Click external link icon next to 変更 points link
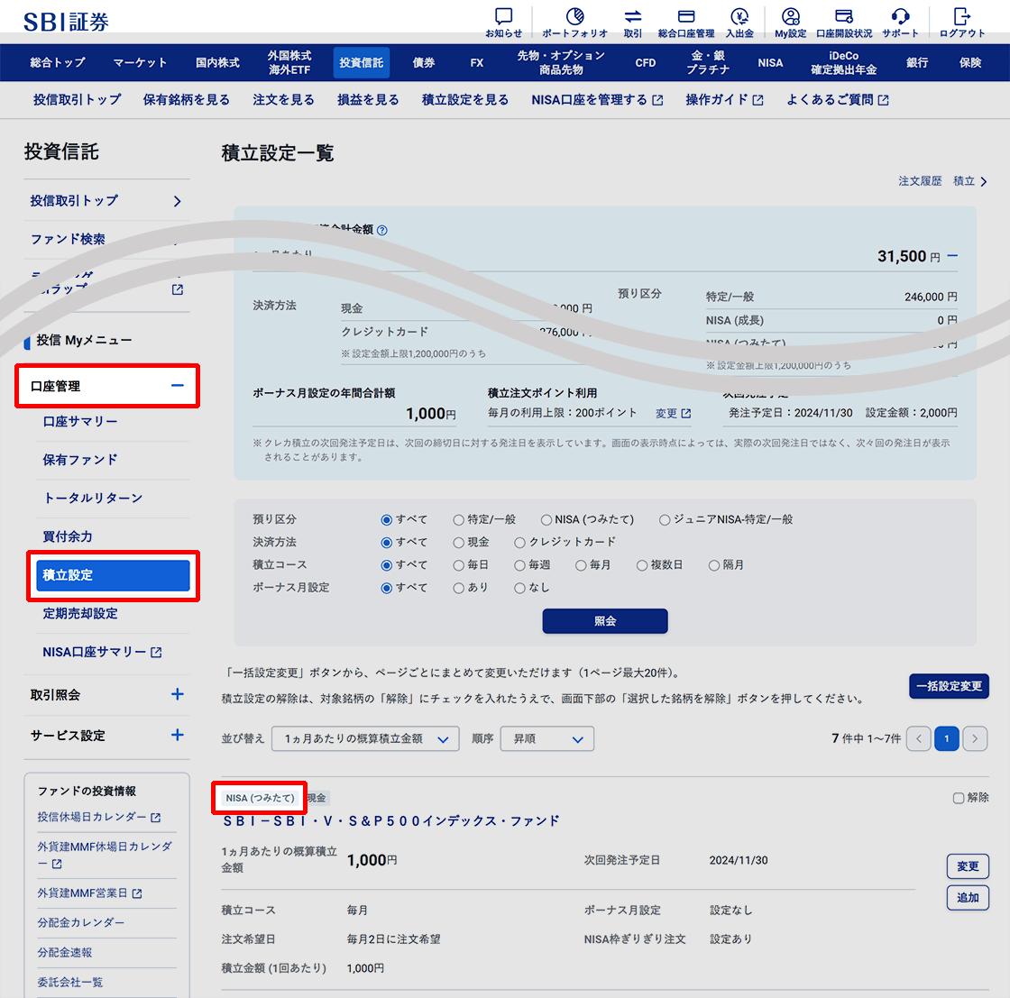1010x998 pixels. 686,414
